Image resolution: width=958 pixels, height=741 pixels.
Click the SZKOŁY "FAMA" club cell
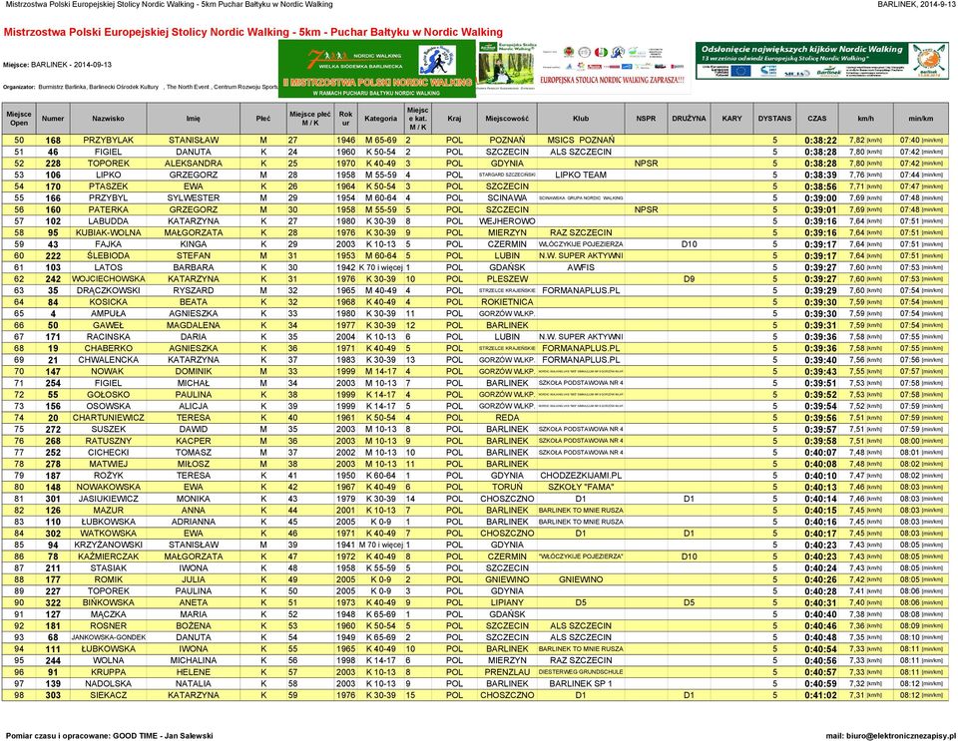[581, 489]
